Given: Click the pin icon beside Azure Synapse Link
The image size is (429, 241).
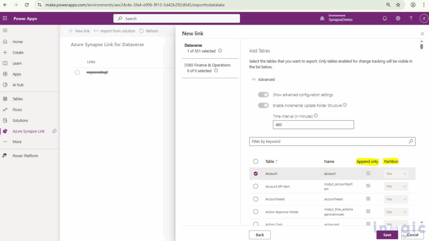Looking at the screenshot, I should click(x=54, y=131).
